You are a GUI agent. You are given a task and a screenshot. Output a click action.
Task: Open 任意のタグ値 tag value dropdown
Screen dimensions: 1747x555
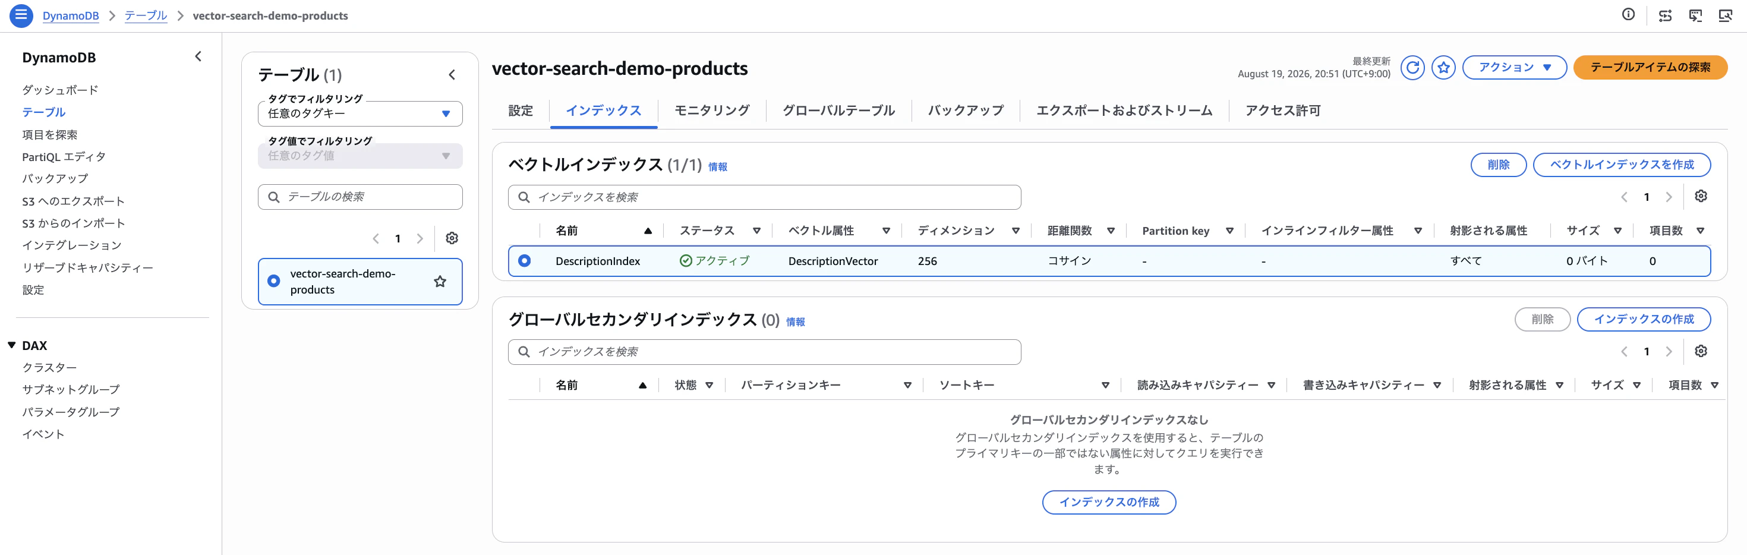click(360, 156)
